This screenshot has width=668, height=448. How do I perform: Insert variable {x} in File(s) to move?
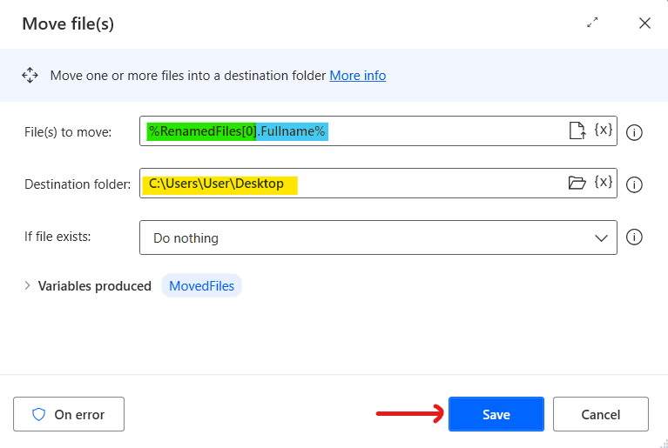[604, 130]
